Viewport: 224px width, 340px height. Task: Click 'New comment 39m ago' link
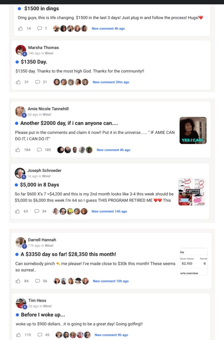(111, 82)
